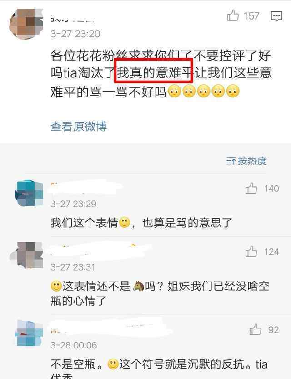Viewport: 291px width, 379px height.
Task: Tap the reply text 我们这个表情 也算是骂的意思了
Action: 141,223
